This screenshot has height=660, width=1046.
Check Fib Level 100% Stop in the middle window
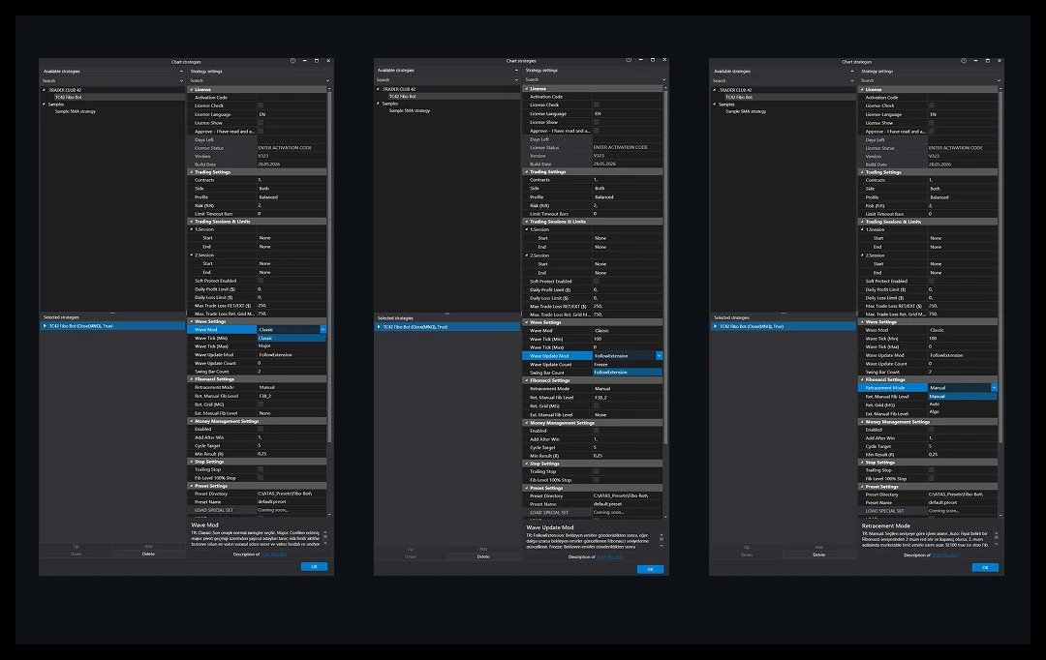coord(597,479)
